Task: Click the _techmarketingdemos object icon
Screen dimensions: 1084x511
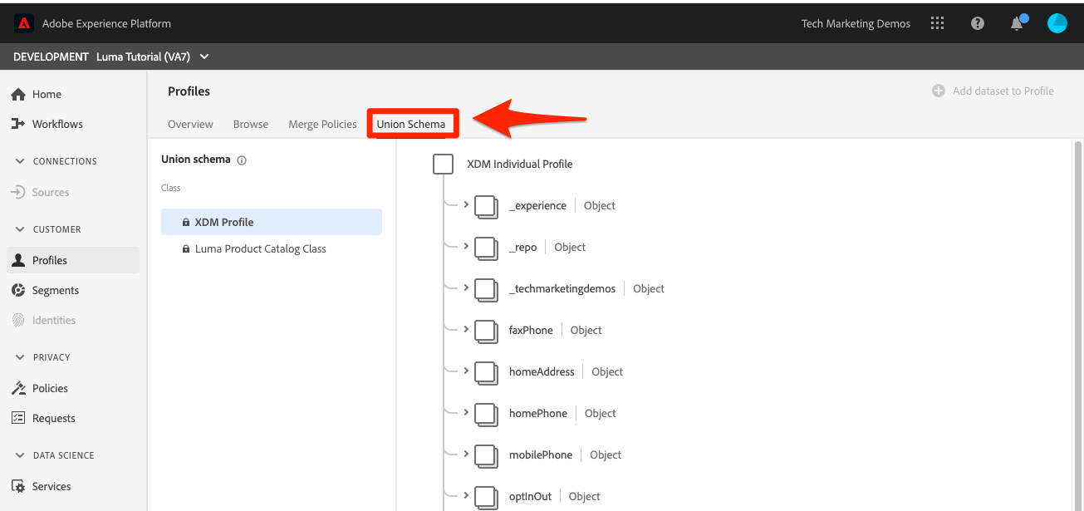Action: (x=486, y=289)
